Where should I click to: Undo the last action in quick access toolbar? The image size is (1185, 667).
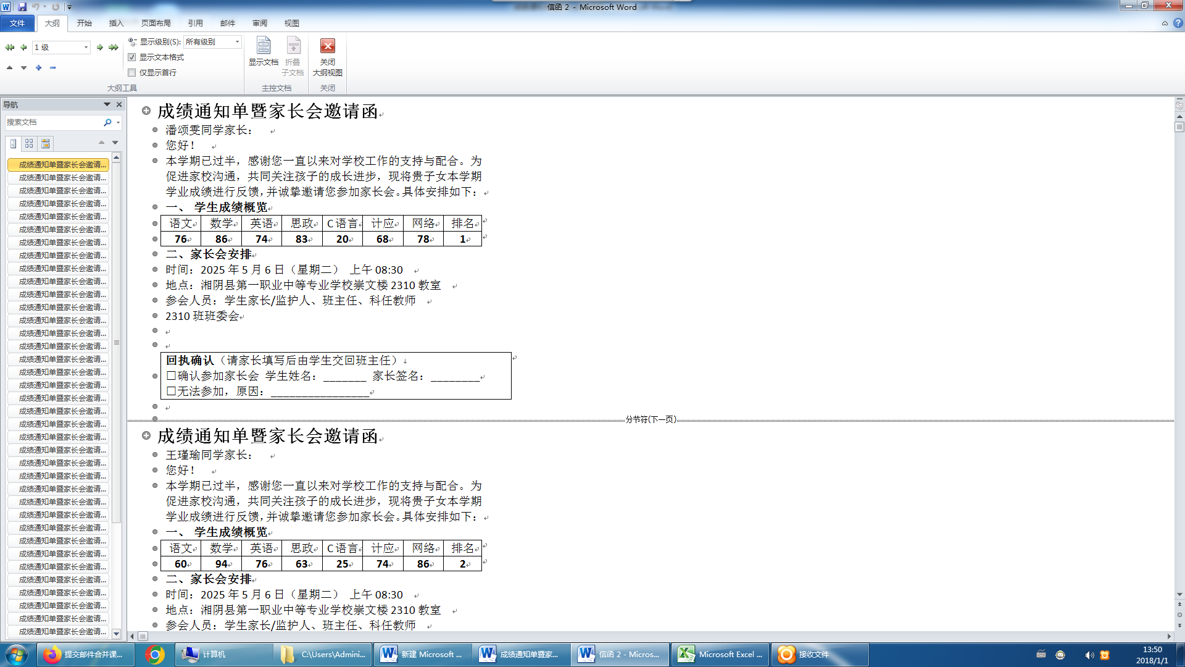[x=36, y=7]
